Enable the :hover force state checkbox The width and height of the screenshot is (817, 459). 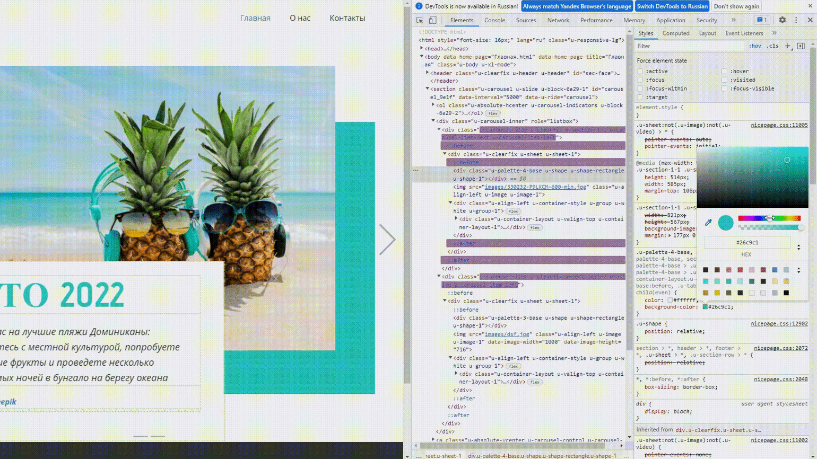click(725, 71)
